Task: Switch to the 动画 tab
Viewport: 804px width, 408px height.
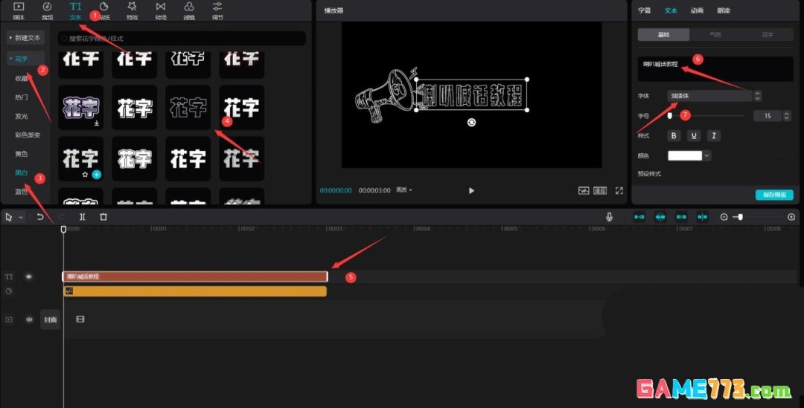Action: click(697, 10)
